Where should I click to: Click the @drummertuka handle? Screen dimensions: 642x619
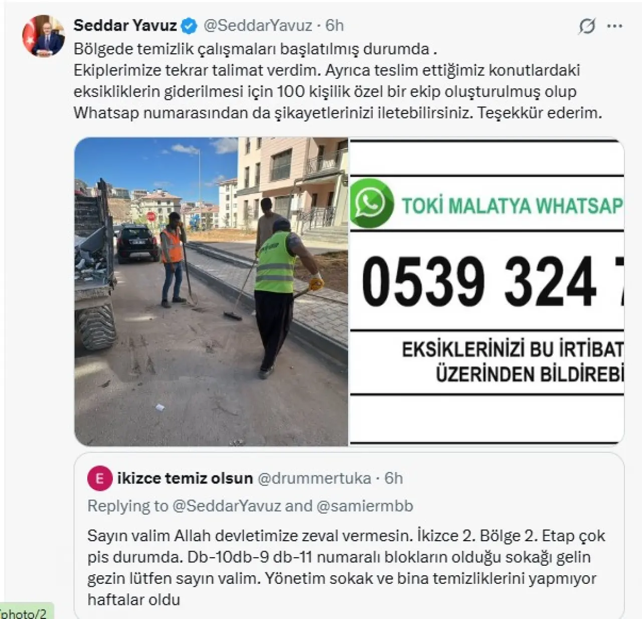point(314,478)
